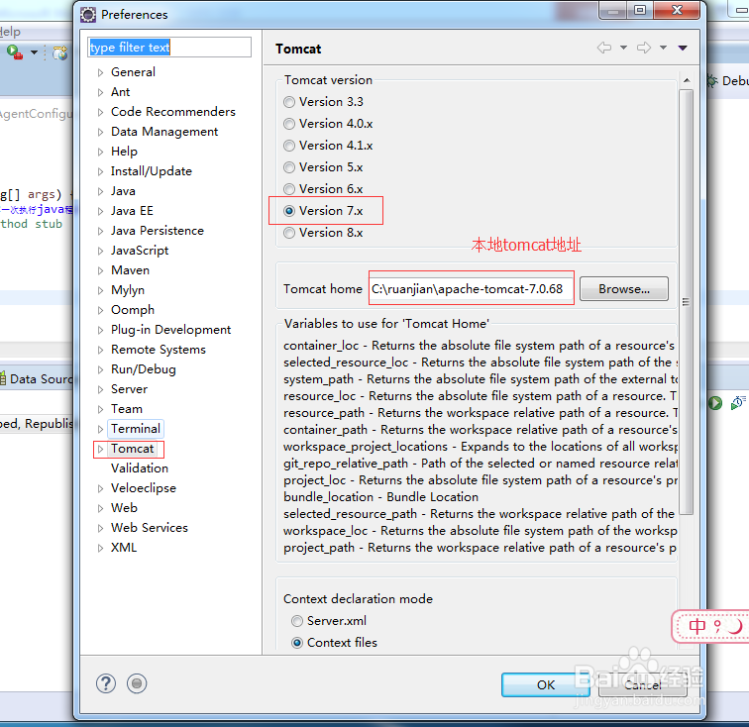749x727 pixels.
Task: Click the type filter text field
Action: pos(169,48)
